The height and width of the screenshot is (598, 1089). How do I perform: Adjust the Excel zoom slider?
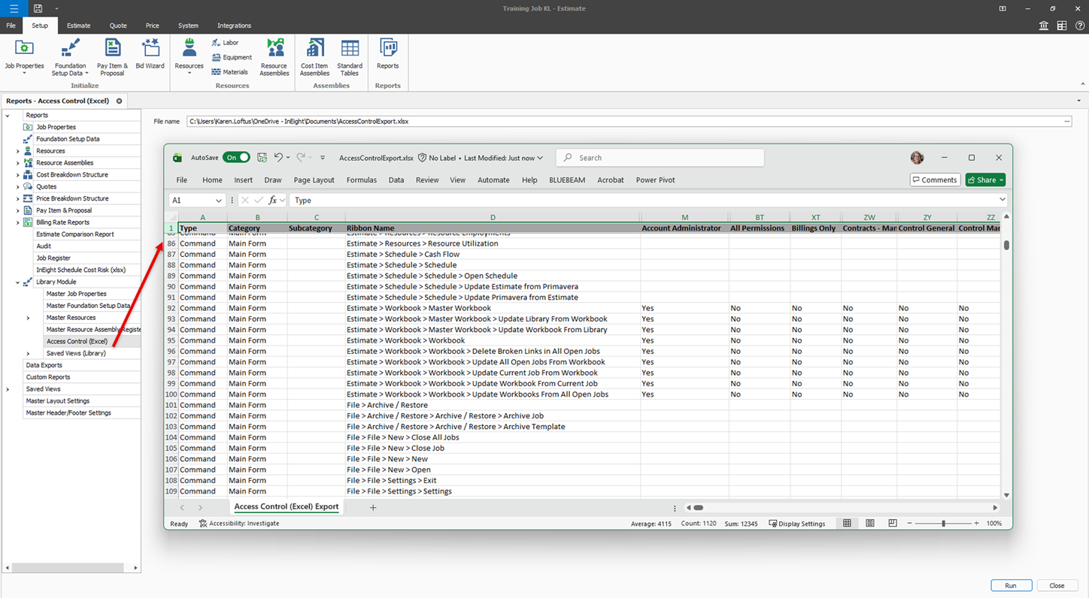943,524
